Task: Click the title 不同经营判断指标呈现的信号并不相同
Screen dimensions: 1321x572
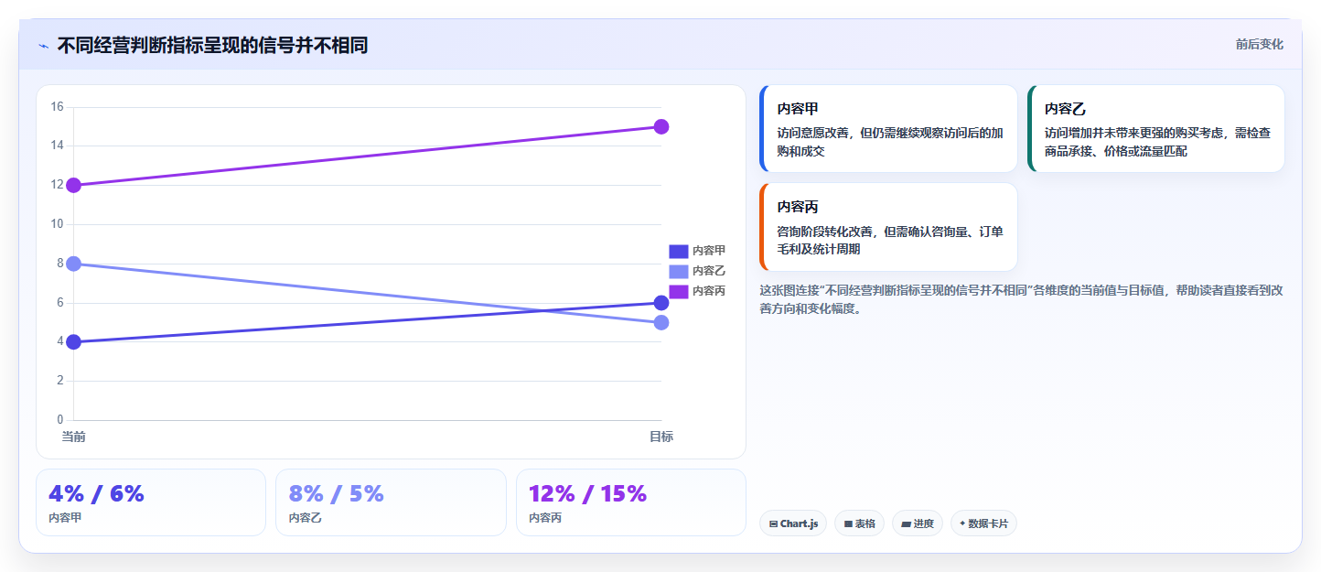Action: [x=212, y=45]
